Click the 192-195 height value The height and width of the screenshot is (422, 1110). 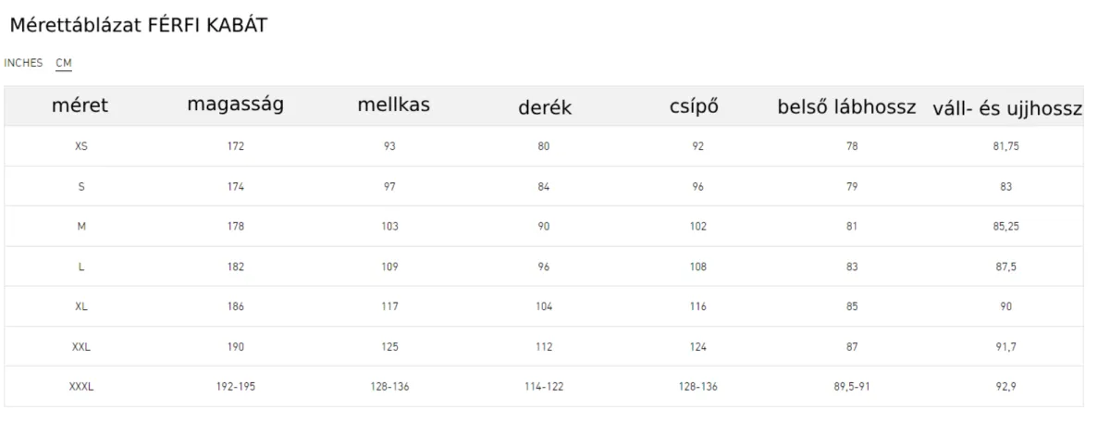click(235, 387)
